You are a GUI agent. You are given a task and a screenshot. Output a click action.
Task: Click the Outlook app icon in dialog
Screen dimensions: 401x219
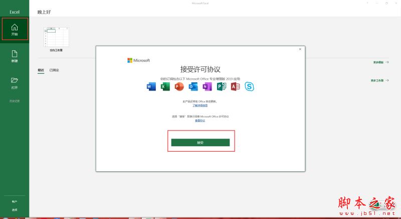(x=193, y=86)
